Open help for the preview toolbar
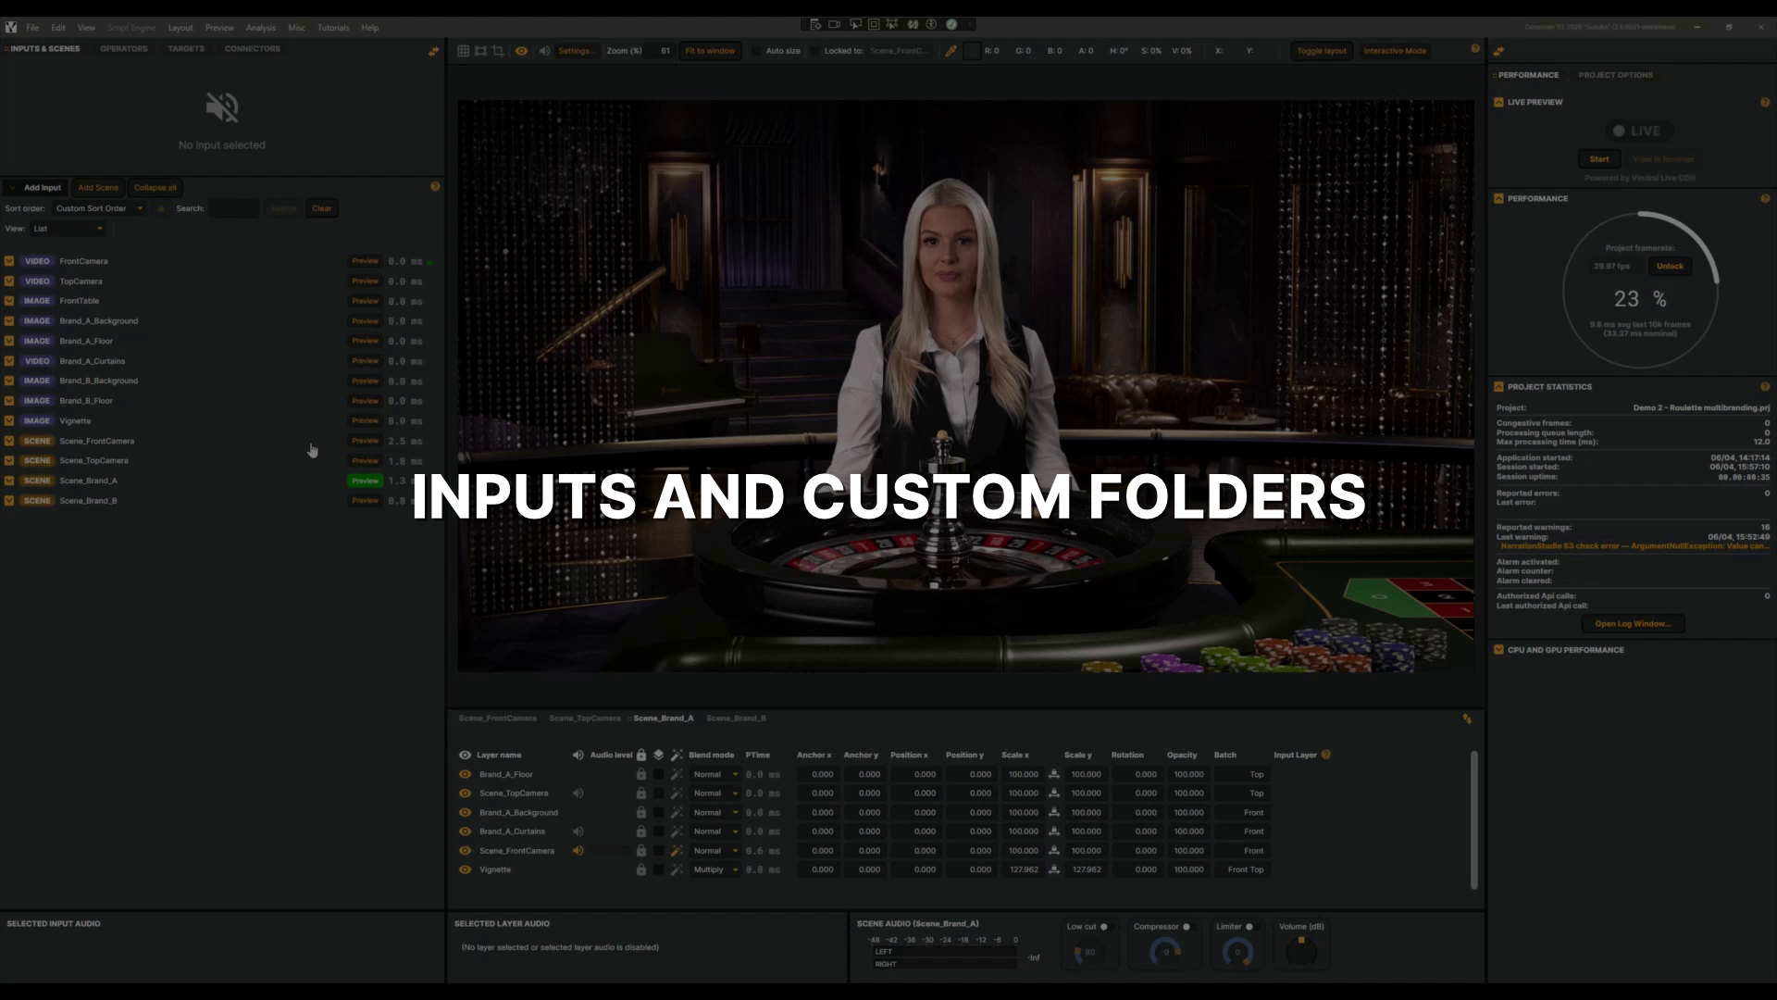The width and height of the screenshot is (1777, 1000). [1475, 49]
